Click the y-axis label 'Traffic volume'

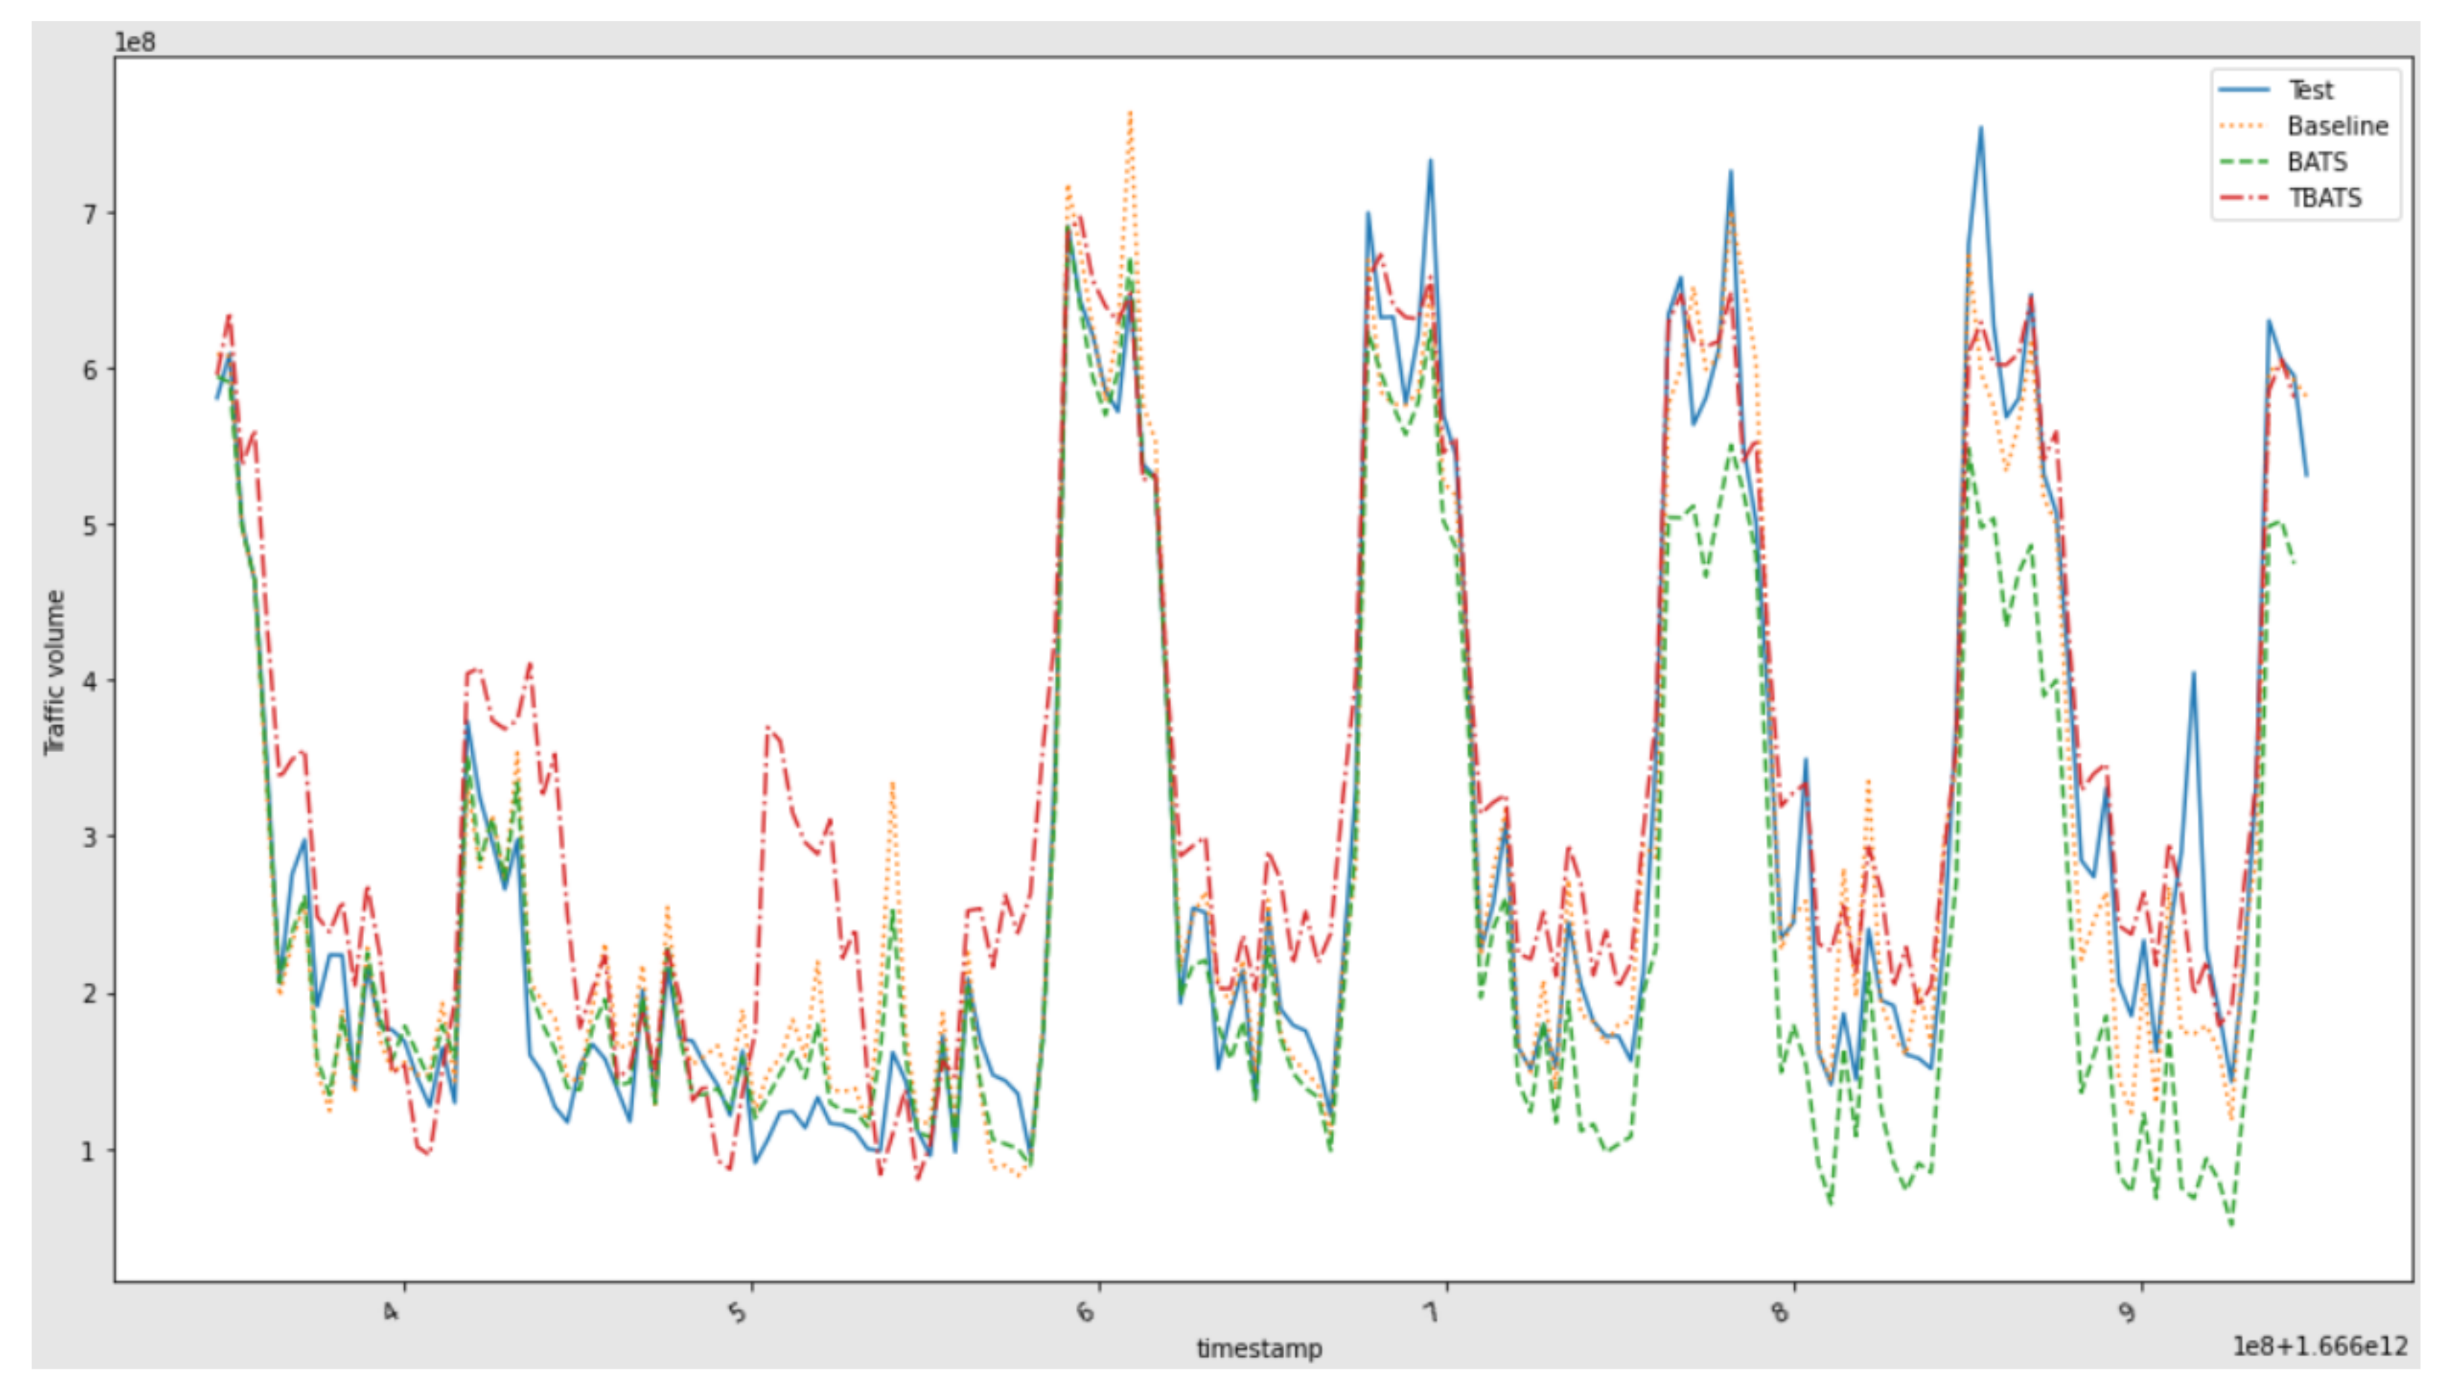pos(54,672)
